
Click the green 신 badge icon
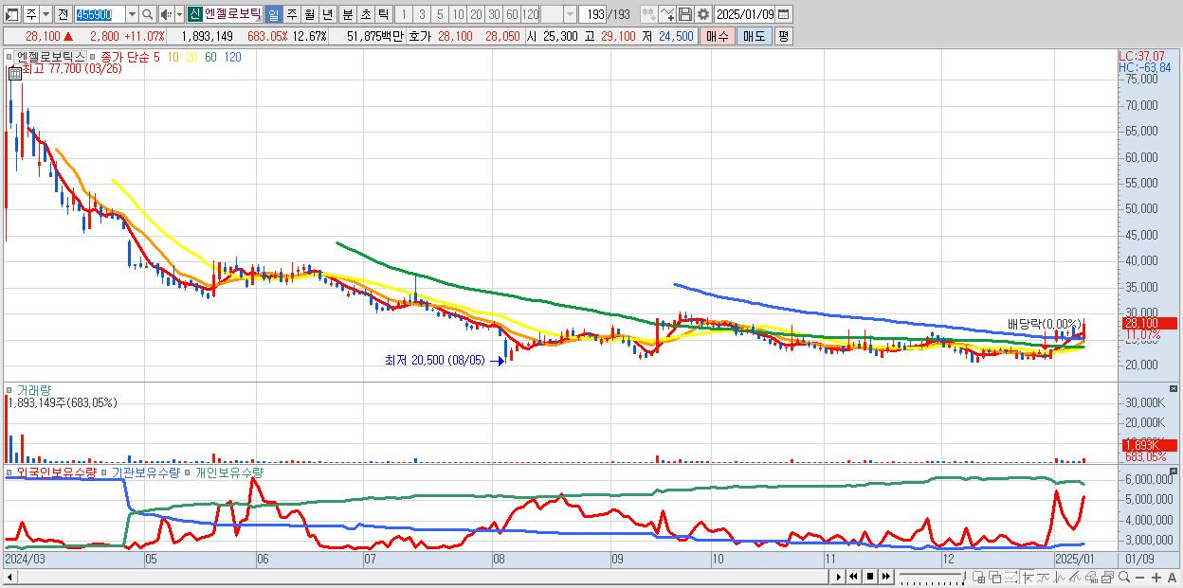coord(194,14)
